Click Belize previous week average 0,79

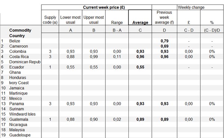(x=164, y=41)
